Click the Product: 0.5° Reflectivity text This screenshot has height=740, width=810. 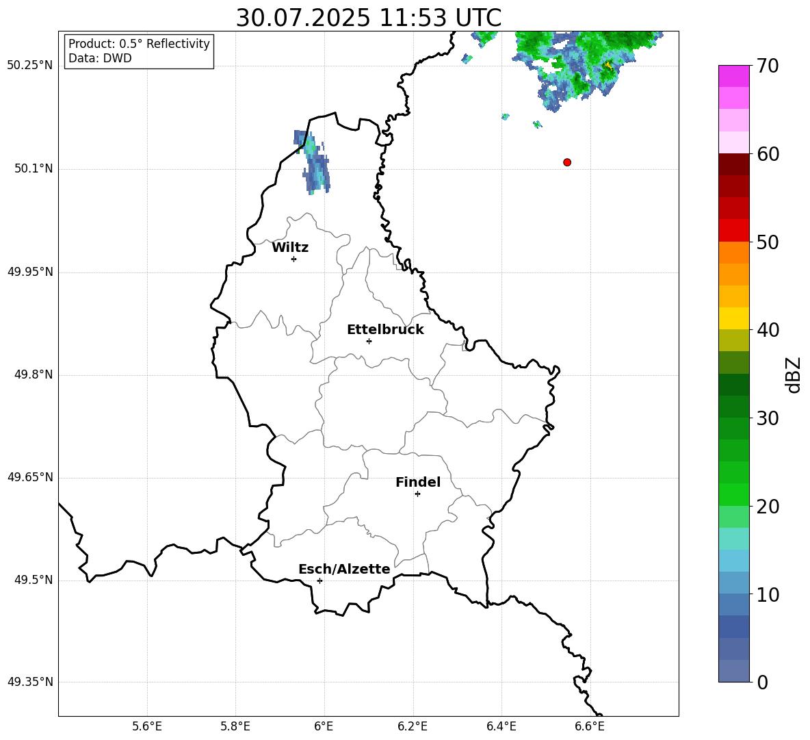click(x=139, y=44)
